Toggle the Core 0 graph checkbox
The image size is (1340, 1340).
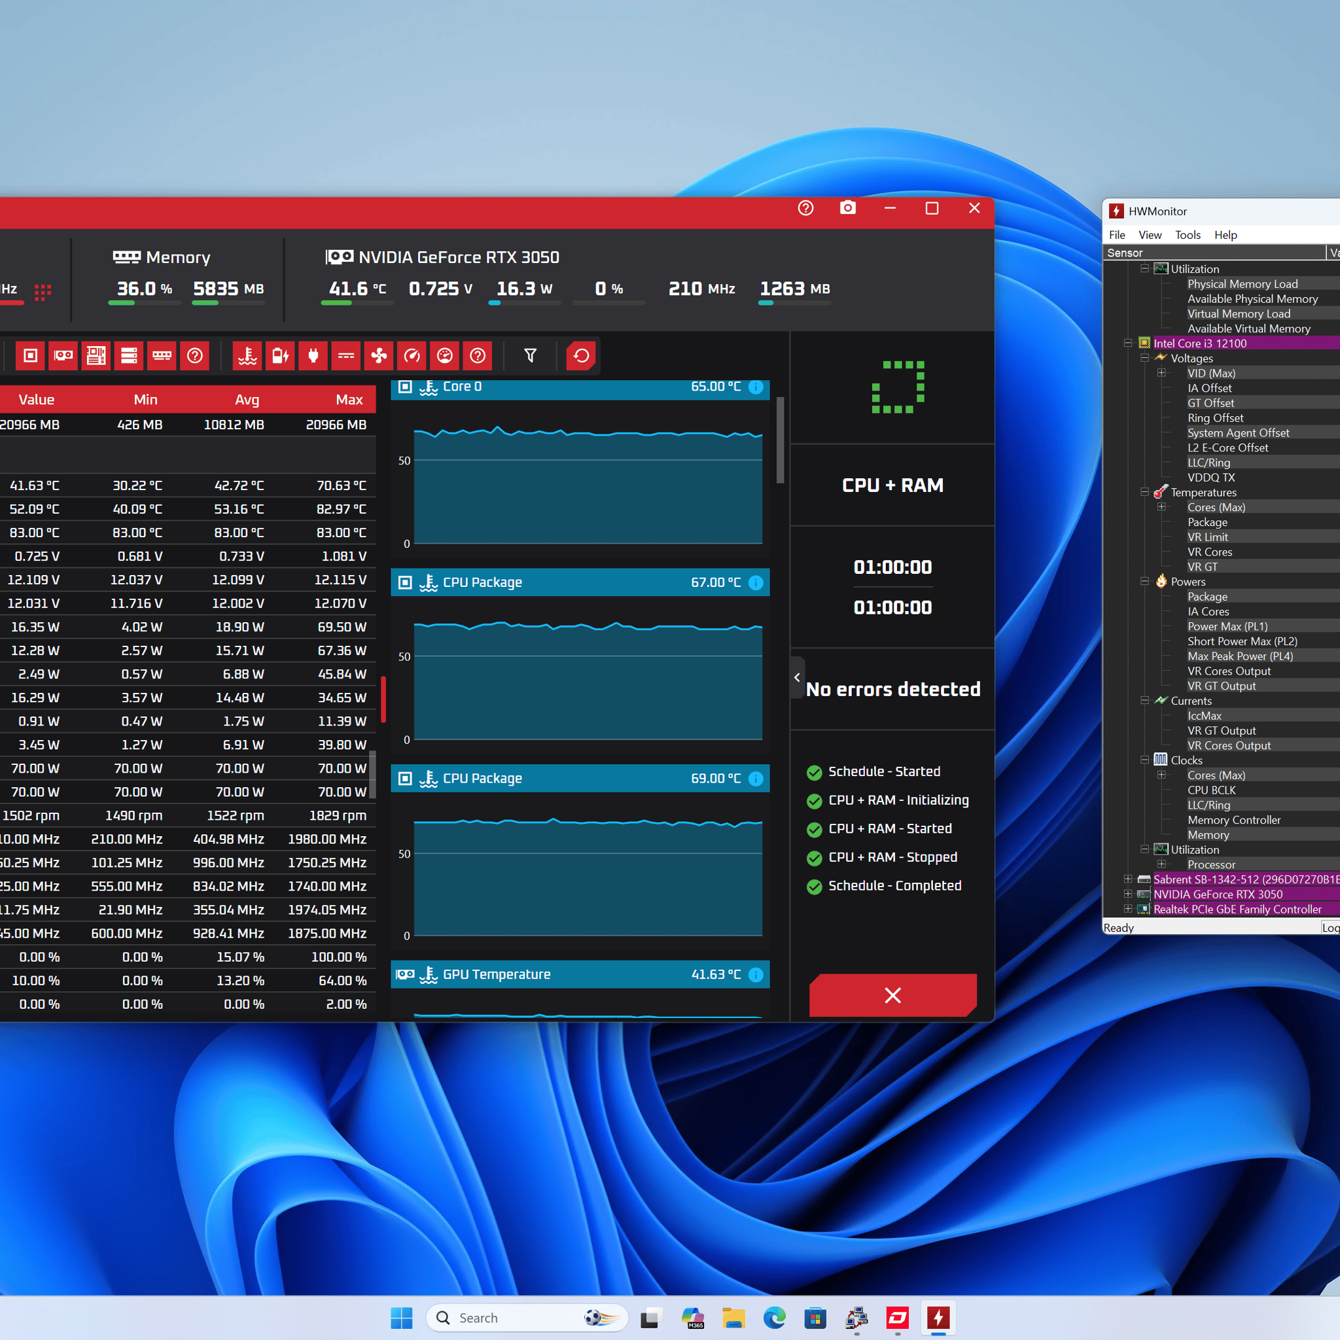[x=405, y=386]
